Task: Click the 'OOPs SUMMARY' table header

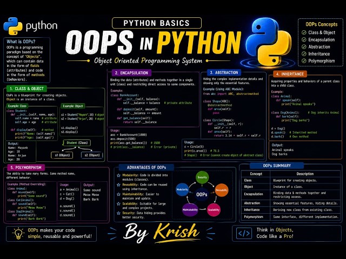Action: [x=277, y=166]
